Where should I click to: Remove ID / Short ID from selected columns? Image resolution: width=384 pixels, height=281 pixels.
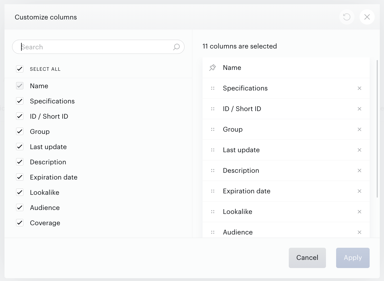coord(359,109)
